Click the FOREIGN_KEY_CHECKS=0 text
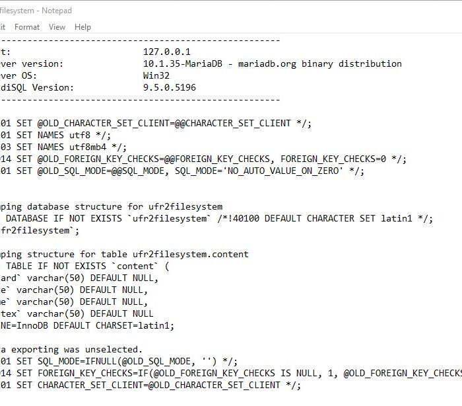This screenshot has height=406, width=462. coord(333,159)
